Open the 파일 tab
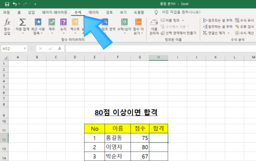 7,12
